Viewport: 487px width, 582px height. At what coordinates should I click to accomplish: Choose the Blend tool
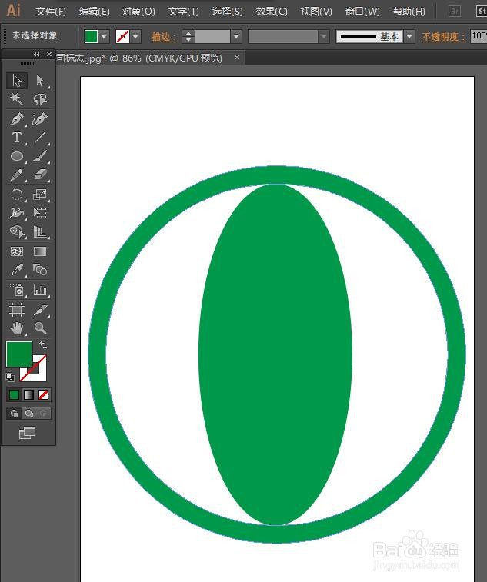[x=40, y=270]
